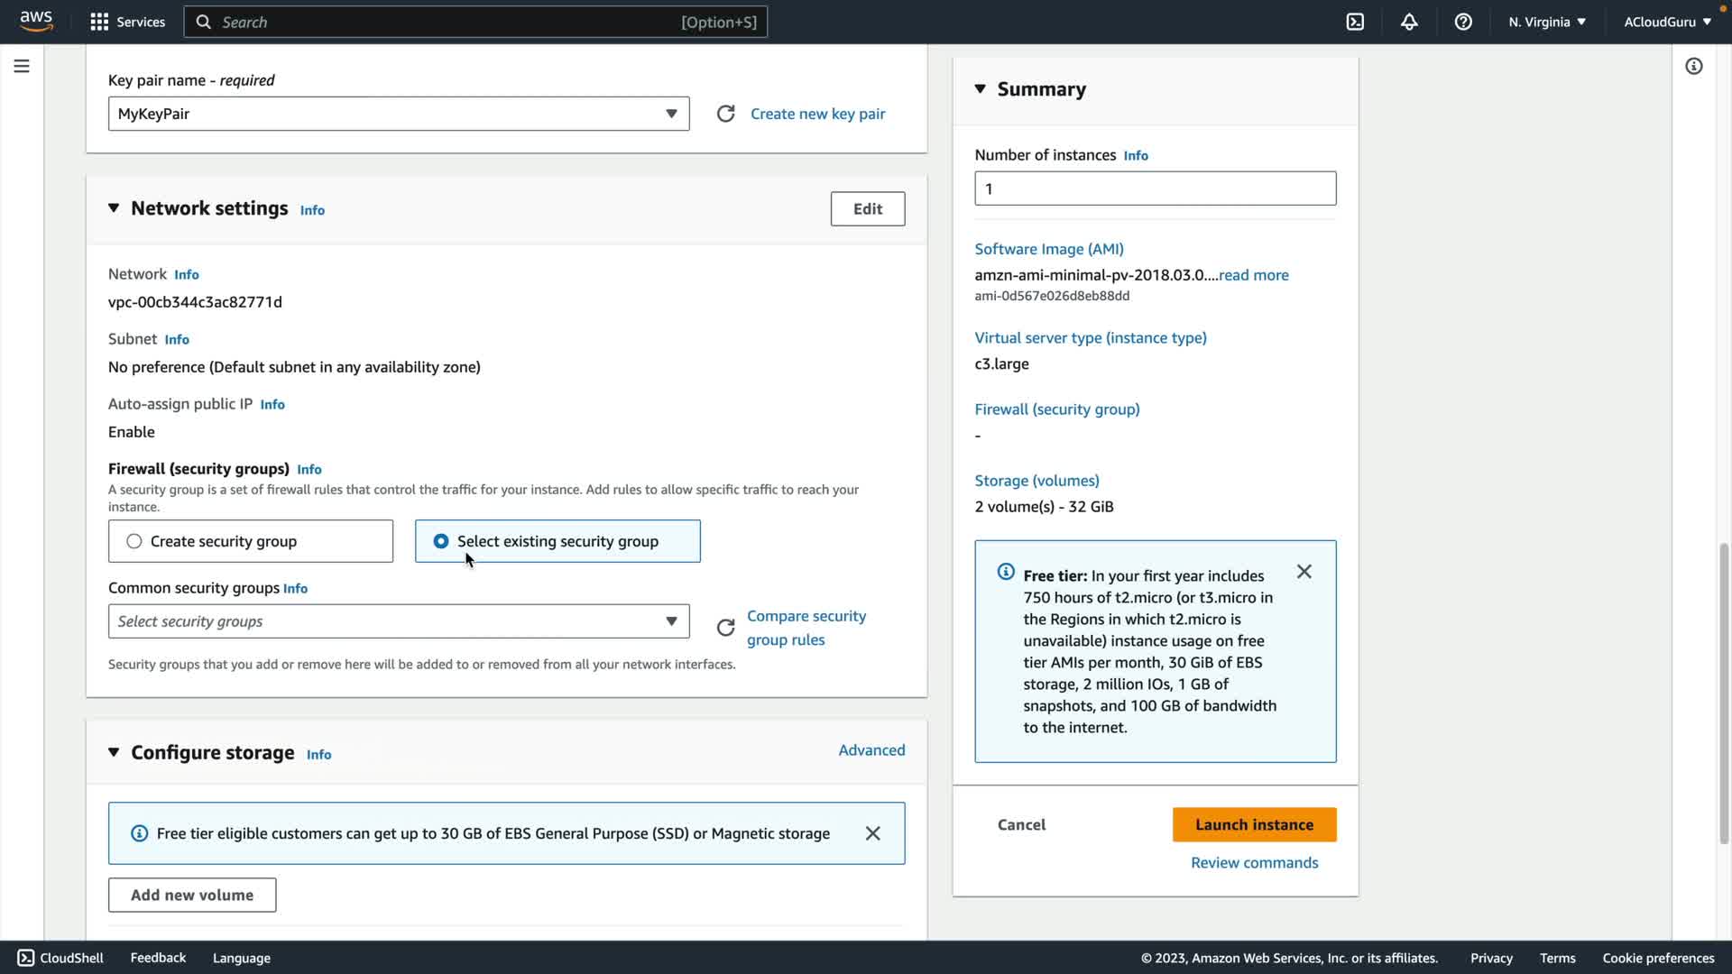Open the hamburger navigation menu

22,66
